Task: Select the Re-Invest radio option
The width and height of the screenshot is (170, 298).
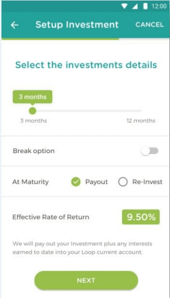Action: coord(123,182)
